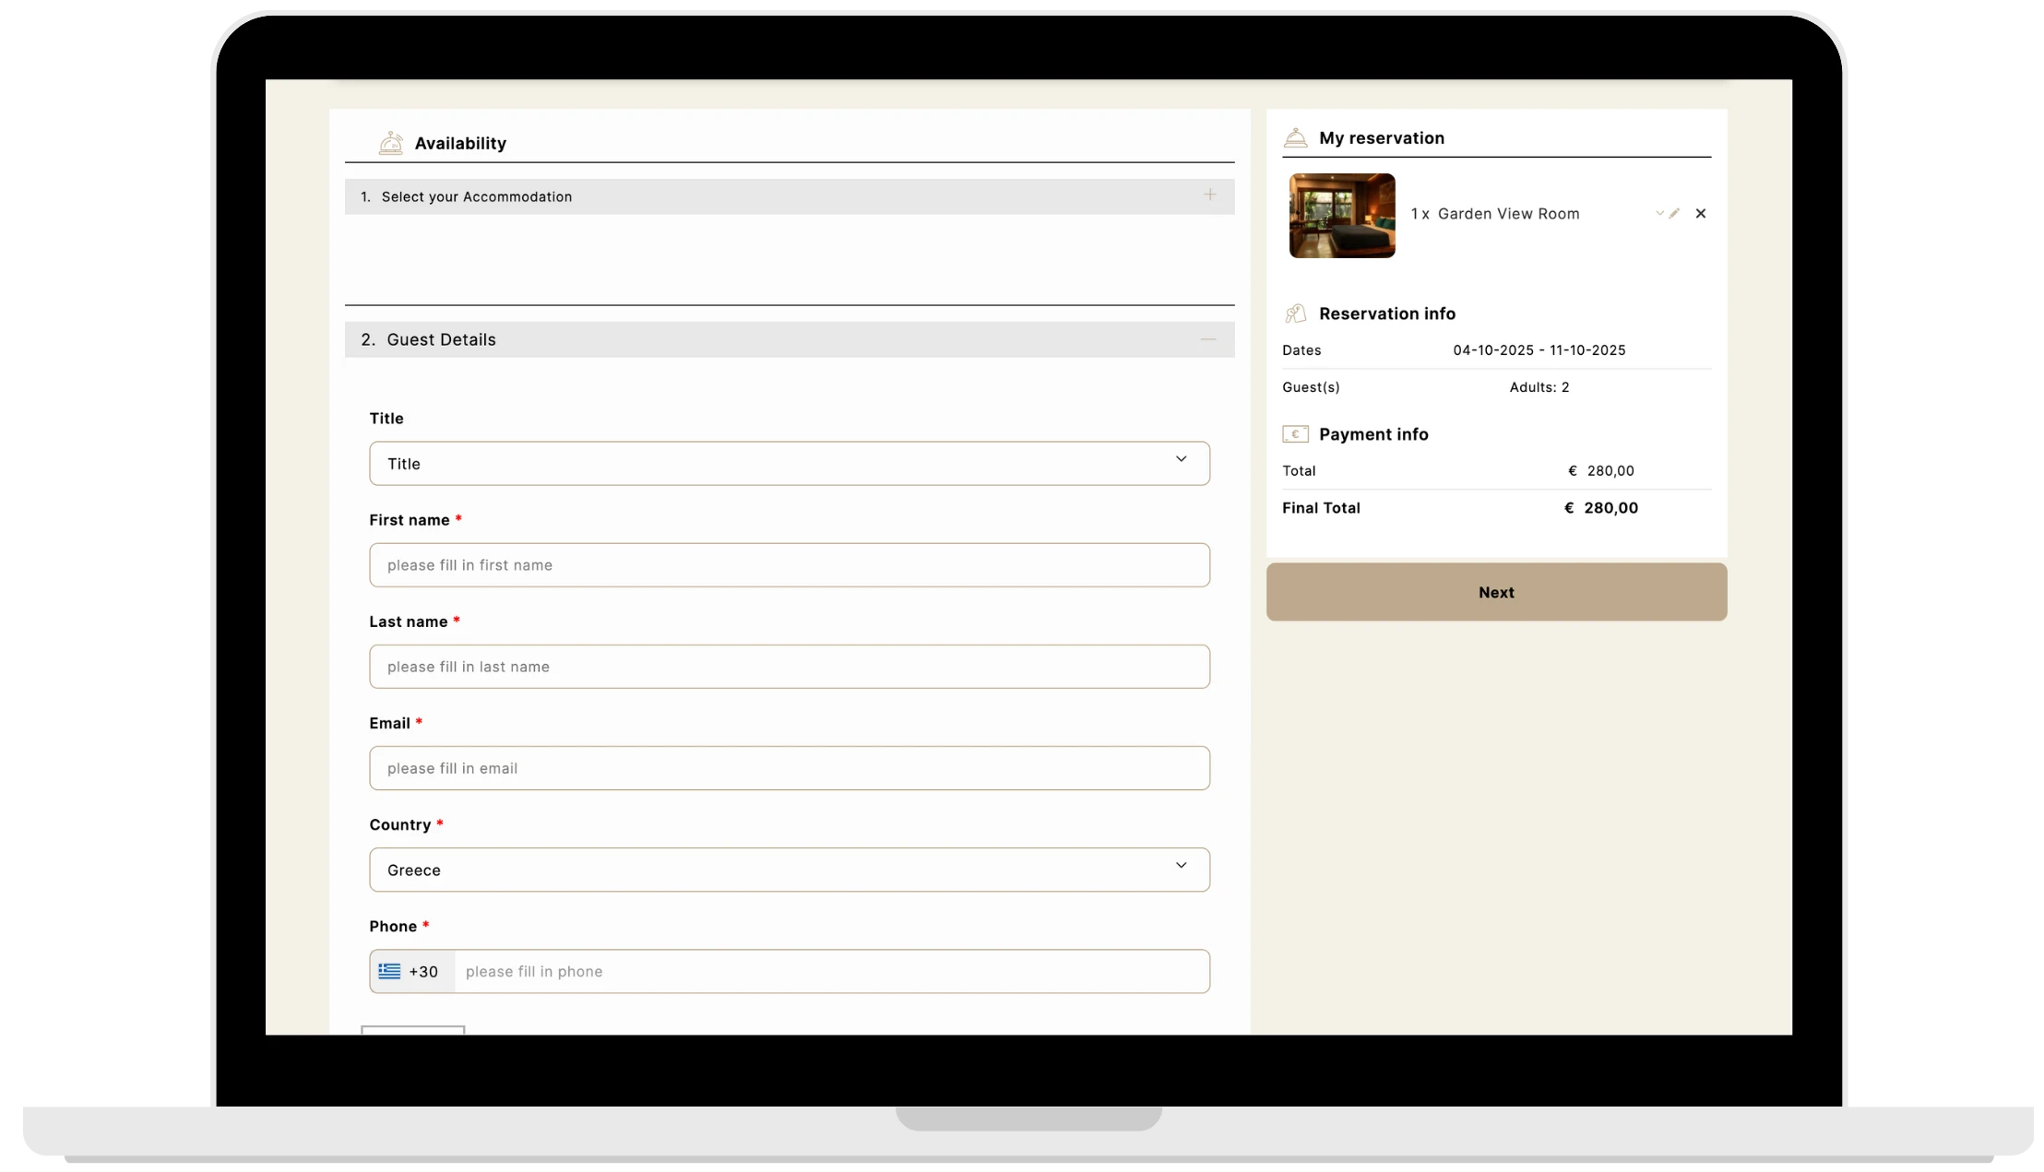Click the Greek flag in the phone field

tap(389, 971)
